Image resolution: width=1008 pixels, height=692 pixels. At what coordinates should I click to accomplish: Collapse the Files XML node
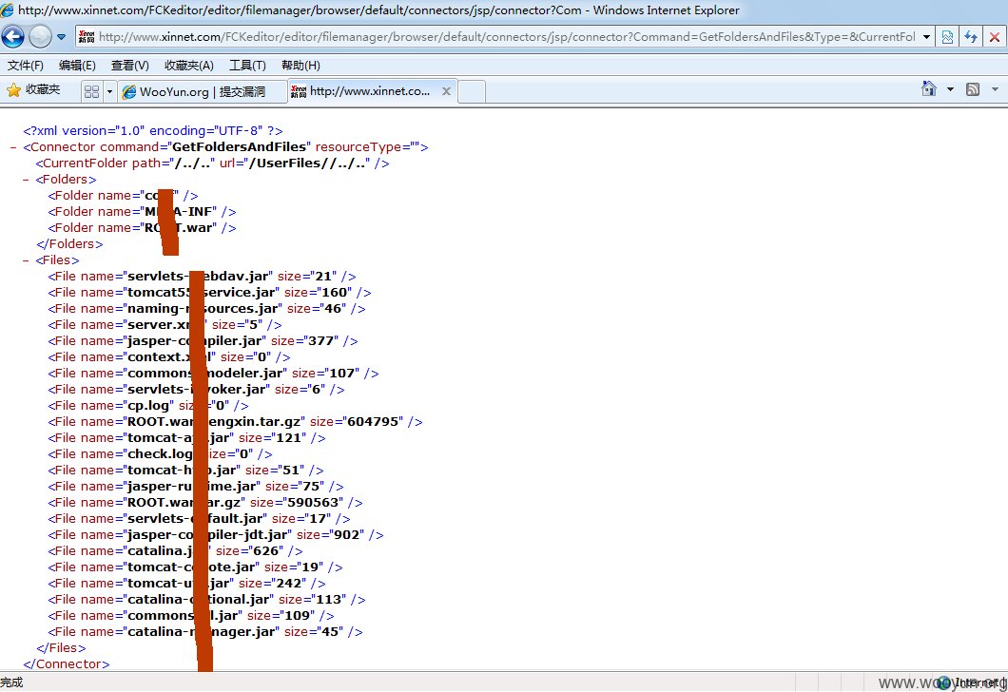click(26, 260)
